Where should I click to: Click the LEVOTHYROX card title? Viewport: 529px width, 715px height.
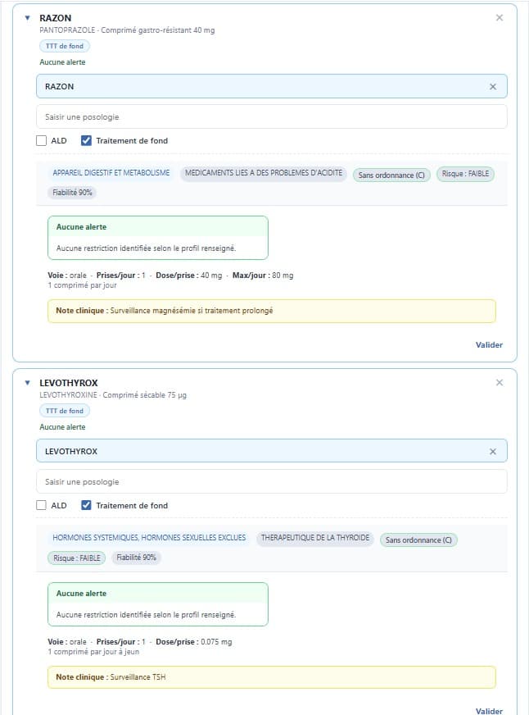pyautogui.click(x=69, y=383)
